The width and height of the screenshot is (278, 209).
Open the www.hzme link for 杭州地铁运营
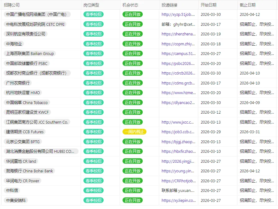coord(178,93)
